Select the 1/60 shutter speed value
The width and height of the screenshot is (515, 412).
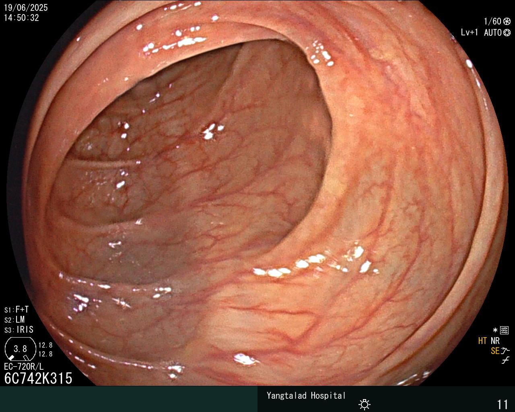pos(493,22)
